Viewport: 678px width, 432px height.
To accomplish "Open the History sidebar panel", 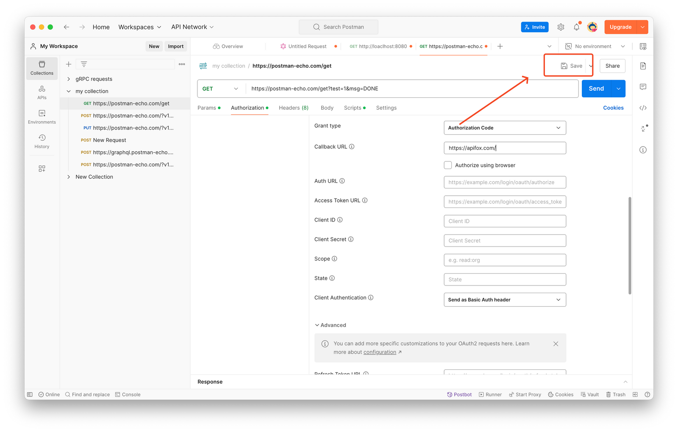I will [42, 141].
